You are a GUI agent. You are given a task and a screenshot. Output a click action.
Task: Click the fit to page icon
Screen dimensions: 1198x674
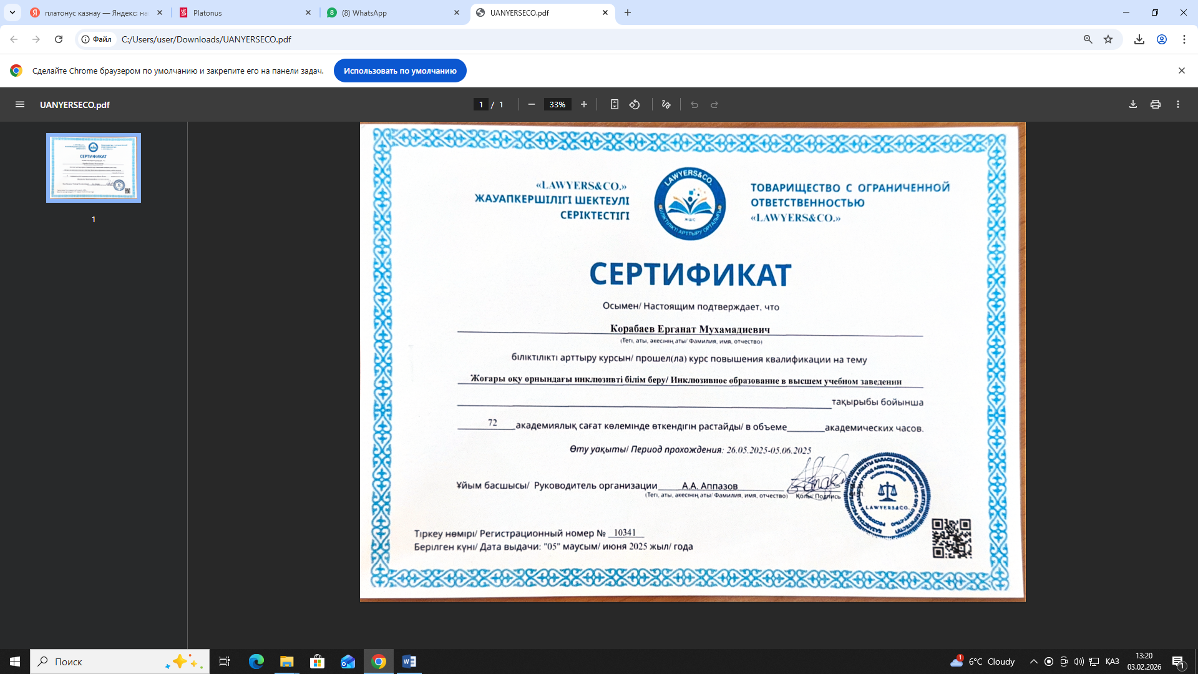(x=615, y=105)
